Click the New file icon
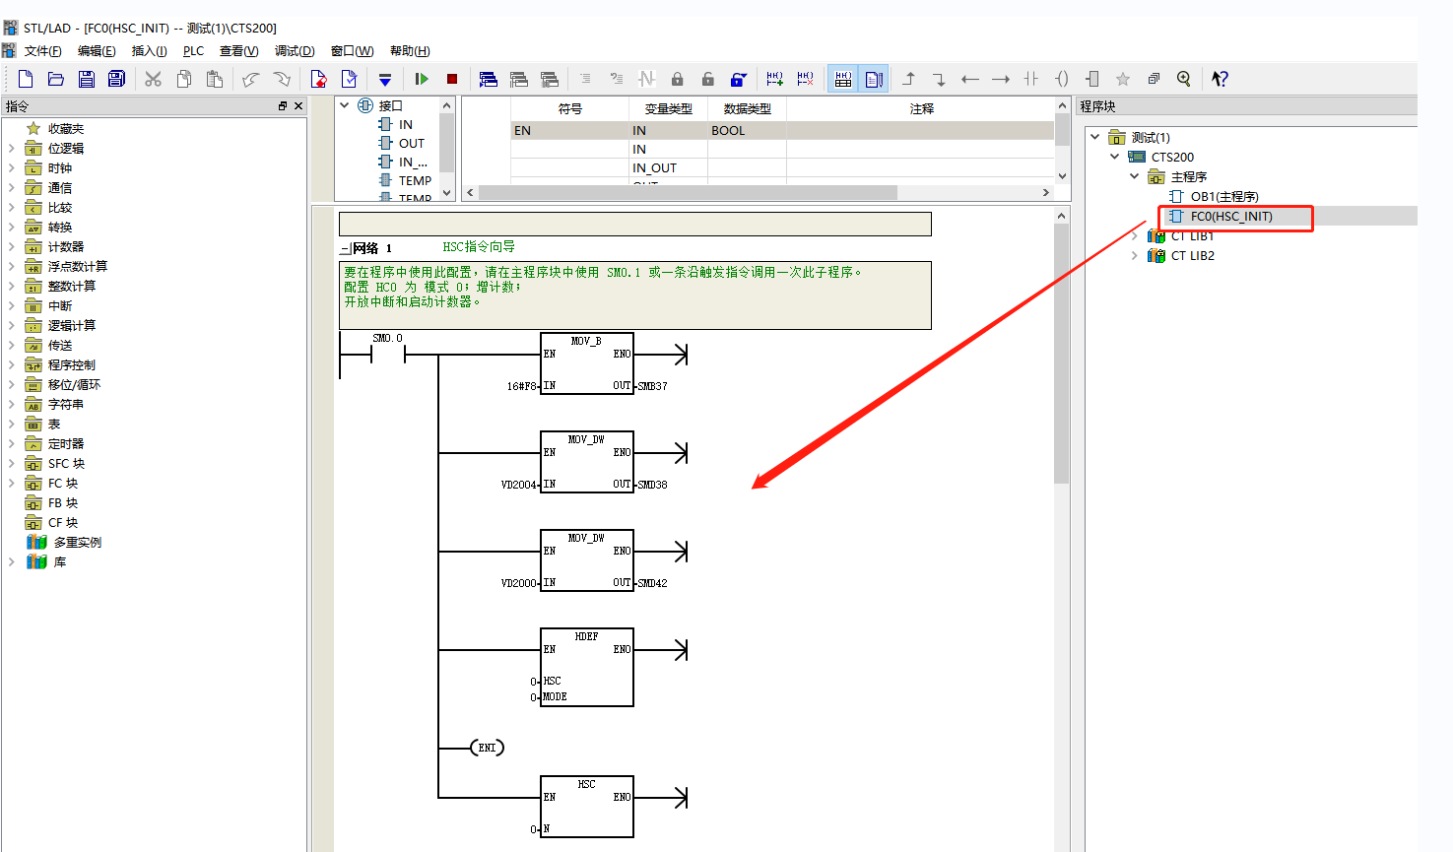 tap(26, 79)
